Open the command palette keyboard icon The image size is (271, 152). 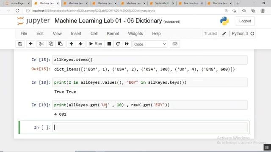175,44
